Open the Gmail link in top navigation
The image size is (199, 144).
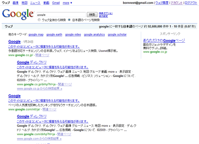tap(56, 3)
